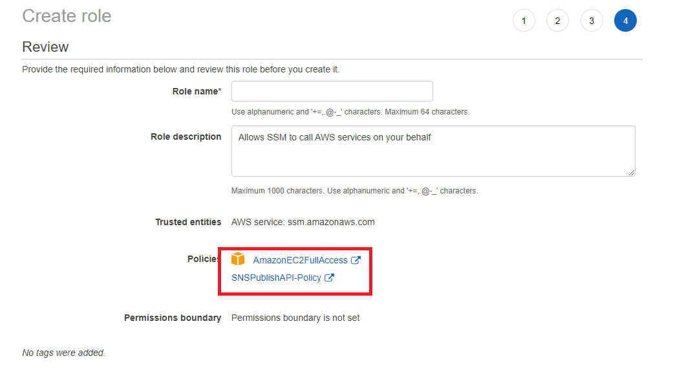Click the 'Role name*' label

tap(197, 91)
